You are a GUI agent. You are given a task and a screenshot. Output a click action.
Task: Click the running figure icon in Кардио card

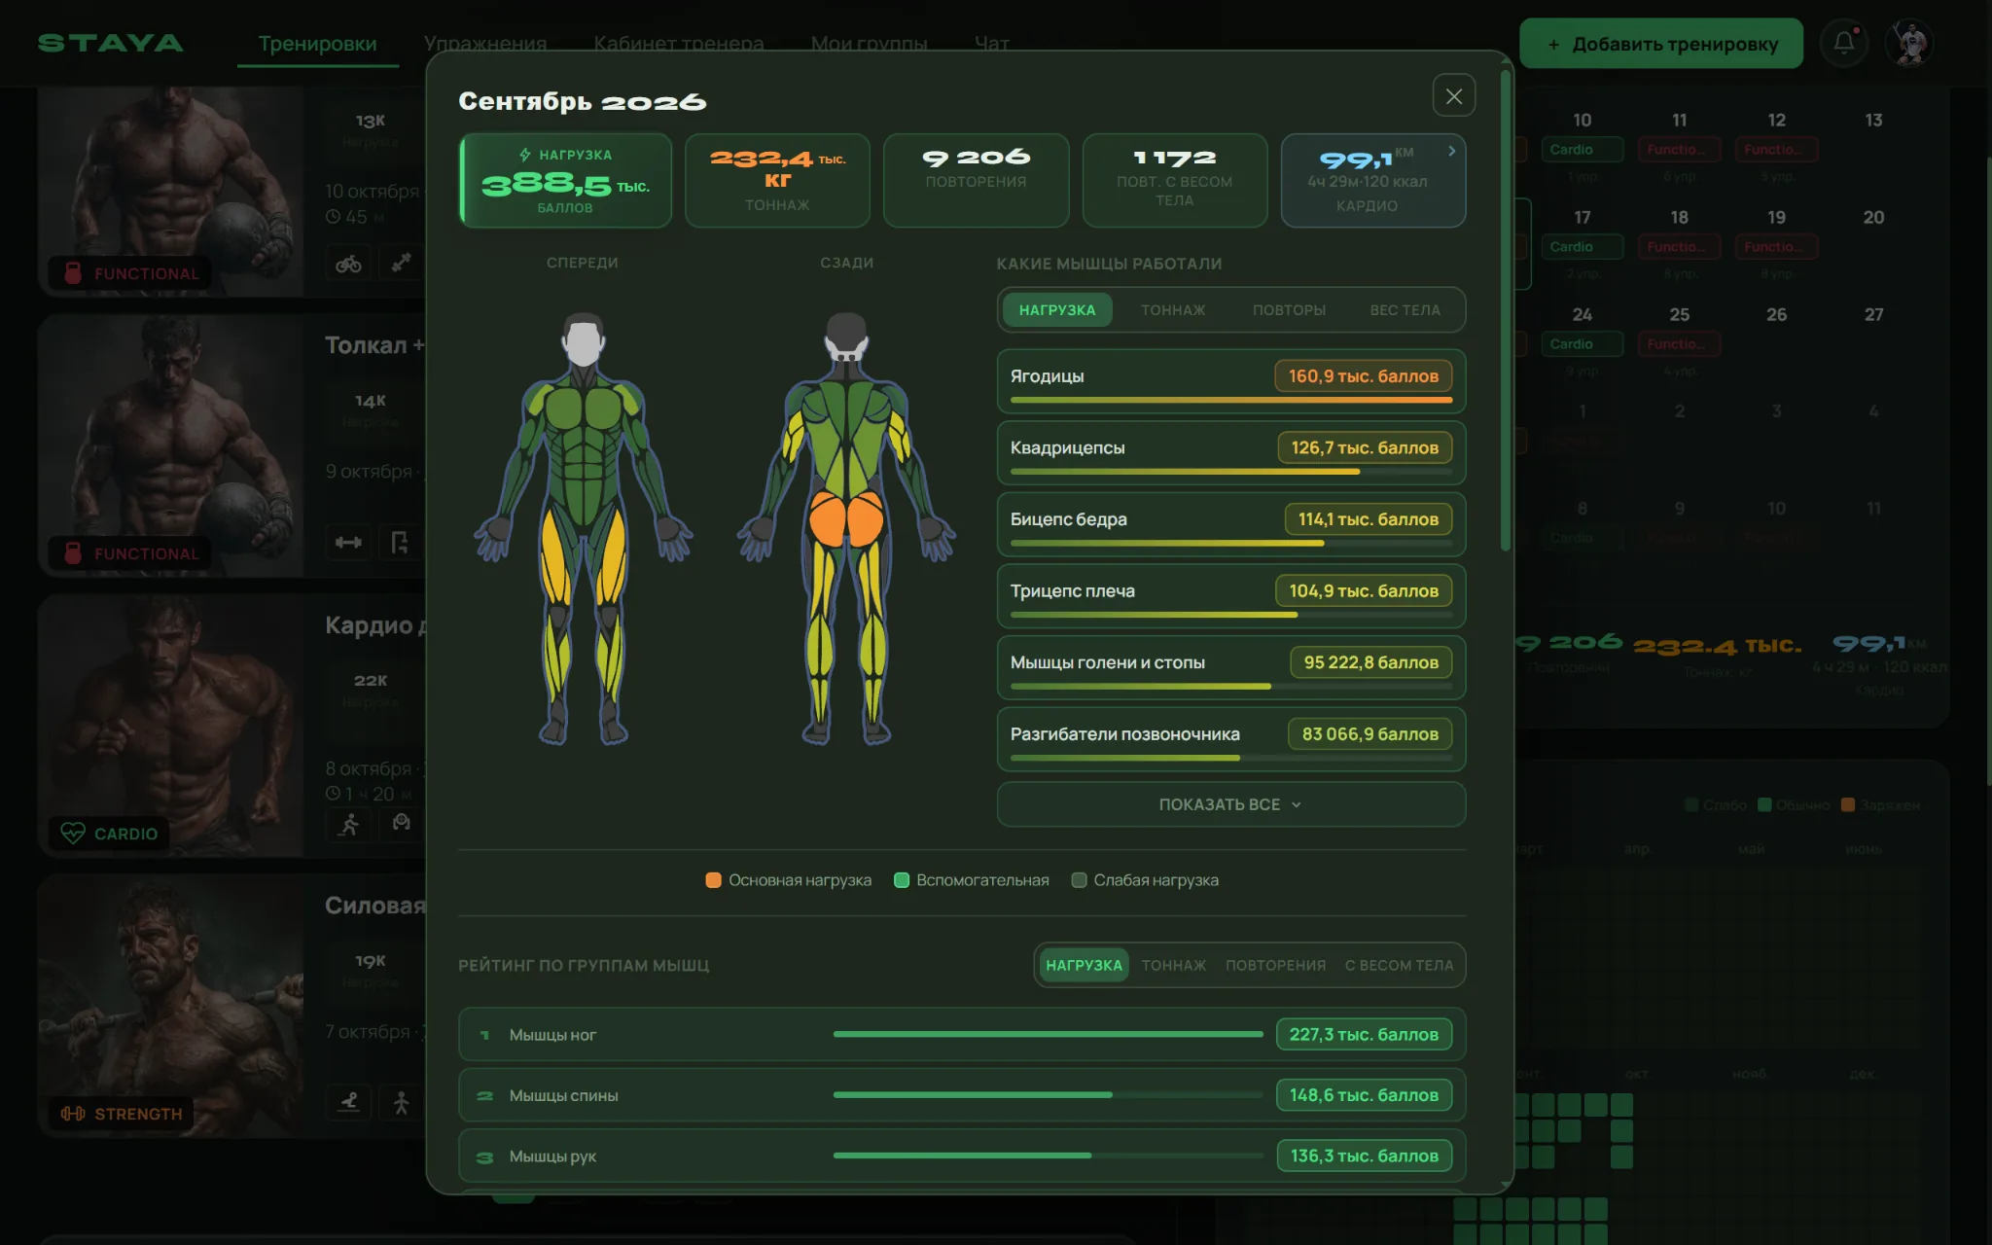348,825
